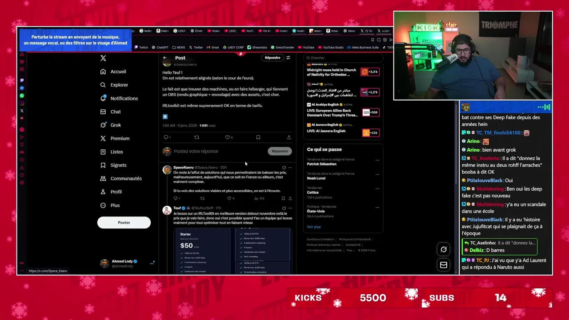
Task: Click the Conditions d'utilisation footer link
Action: pyautogui.click(x=320, y=239)
